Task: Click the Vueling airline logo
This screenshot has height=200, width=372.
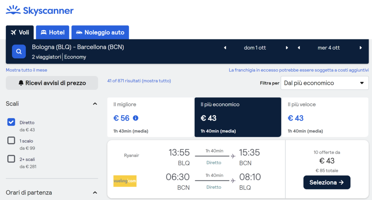Action: click(x=125, y=181)
